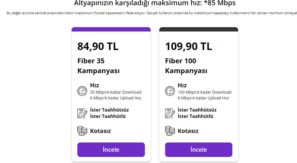Select the 109,90 TL price
This screenshot has height=163, width=297.
(188, 46)
